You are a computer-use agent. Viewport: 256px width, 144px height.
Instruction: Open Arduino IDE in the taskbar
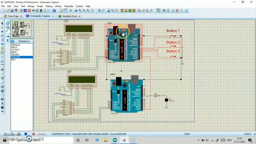pyautogui.click(x=115, y=140)
